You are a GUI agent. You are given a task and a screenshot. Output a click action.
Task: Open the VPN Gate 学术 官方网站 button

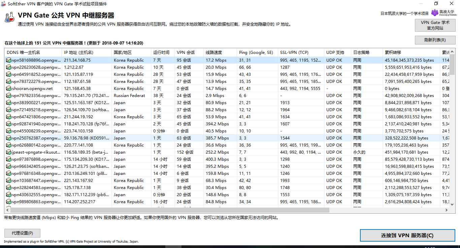coord(435,25)
